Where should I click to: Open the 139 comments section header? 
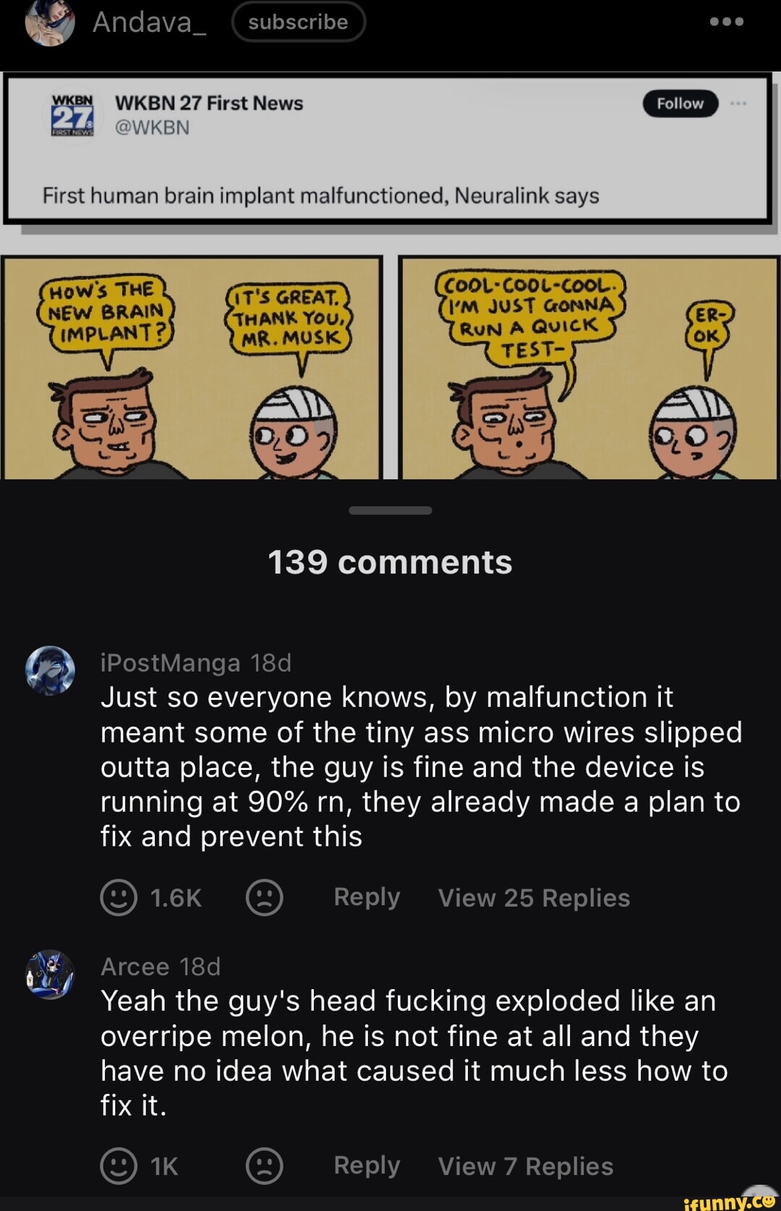390,562
